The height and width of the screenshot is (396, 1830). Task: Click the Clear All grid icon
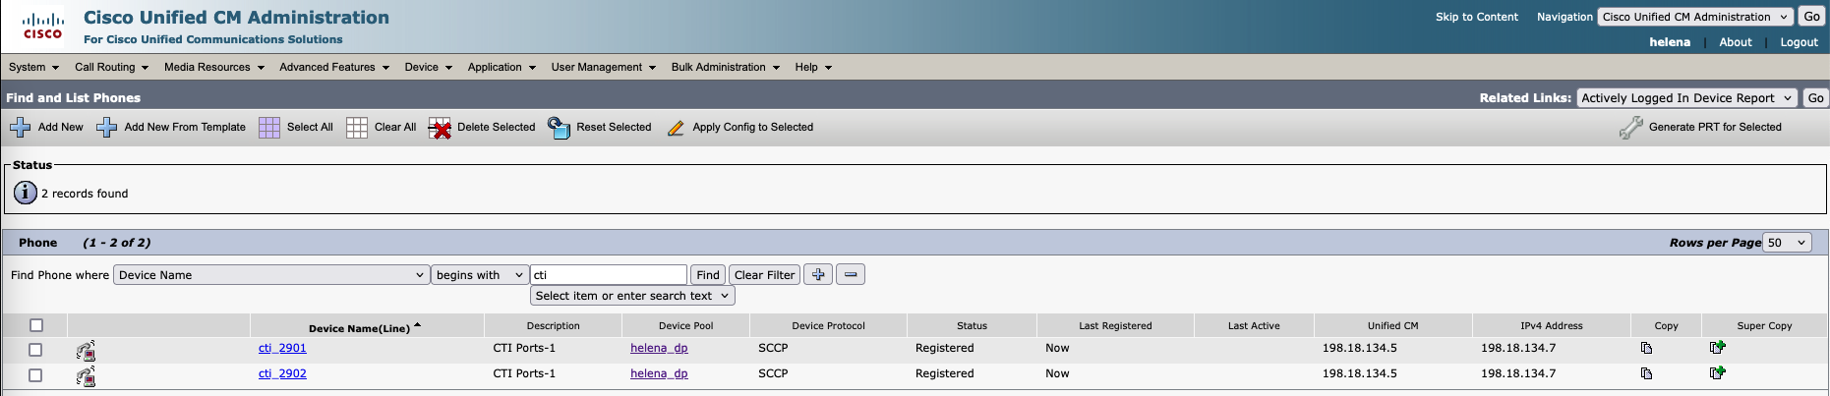click(357, 128)
